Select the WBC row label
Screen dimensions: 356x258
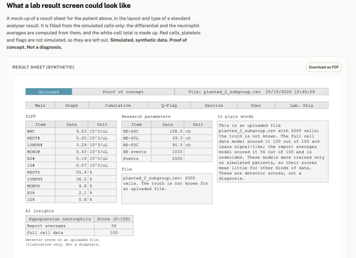point(41,131)
